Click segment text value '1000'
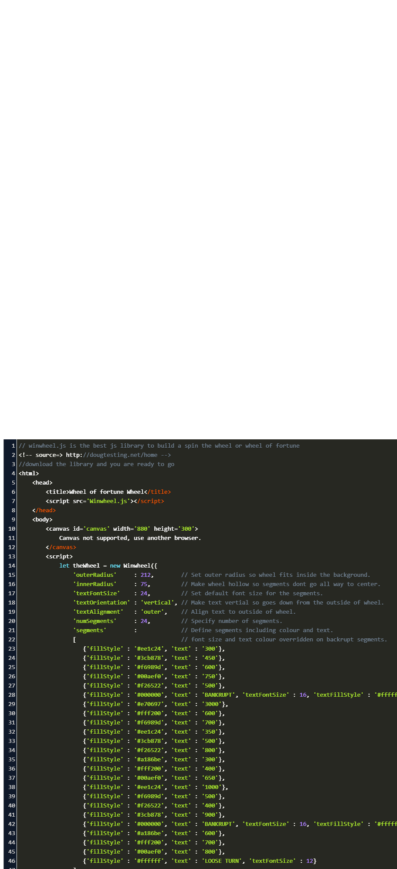Image resolution: width=397 pixels, height=869 pixels. point(211,787)
